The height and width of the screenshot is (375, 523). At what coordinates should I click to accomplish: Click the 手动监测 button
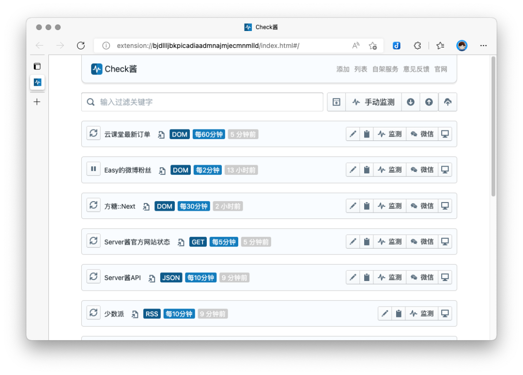coord(373,102)
